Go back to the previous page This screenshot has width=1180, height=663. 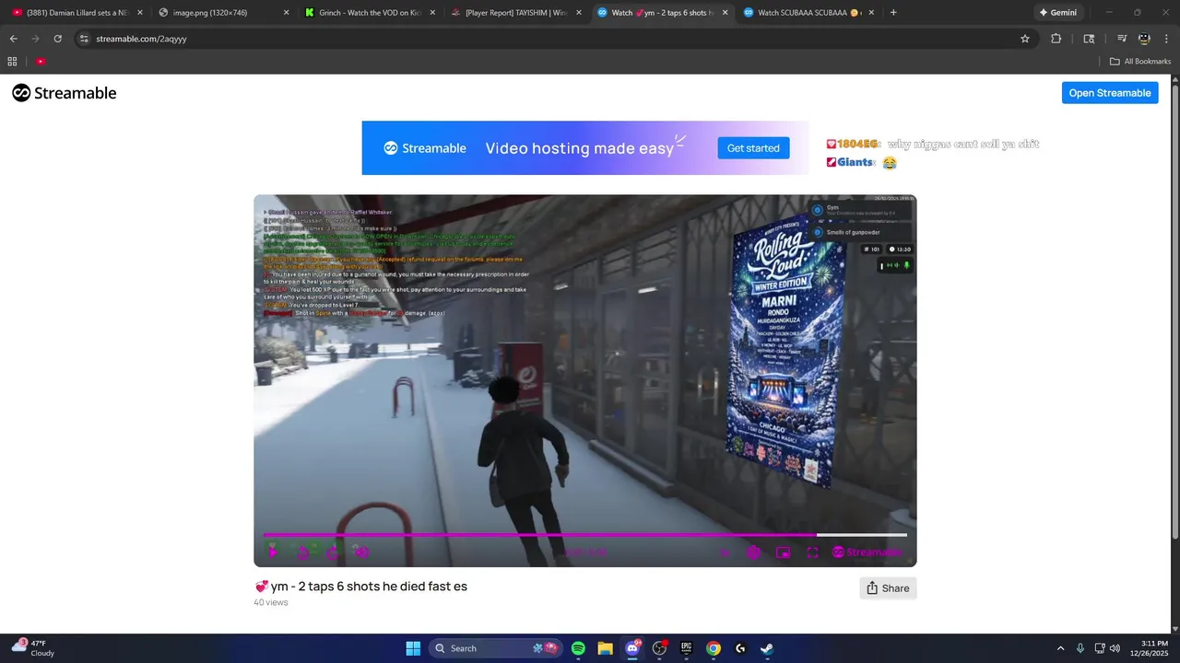pyautogui.click(x=14, y=39)
